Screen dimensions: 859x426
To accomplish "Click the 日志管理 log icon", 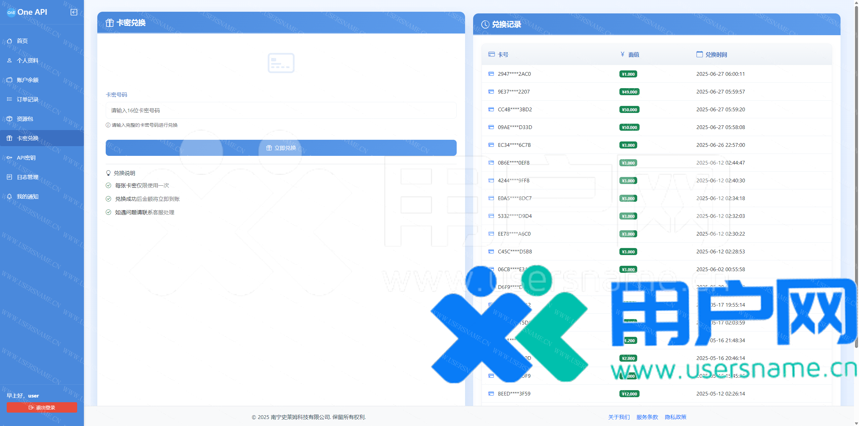I will click(x=9, y=177).
